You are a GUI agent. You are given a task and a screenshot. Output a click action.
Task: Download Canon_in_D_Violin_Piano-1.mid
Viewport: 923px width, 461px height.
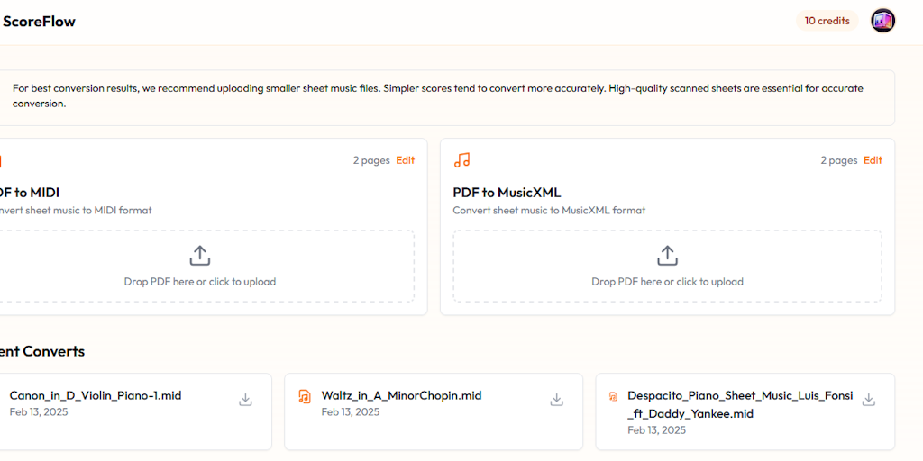pos(245,400)
